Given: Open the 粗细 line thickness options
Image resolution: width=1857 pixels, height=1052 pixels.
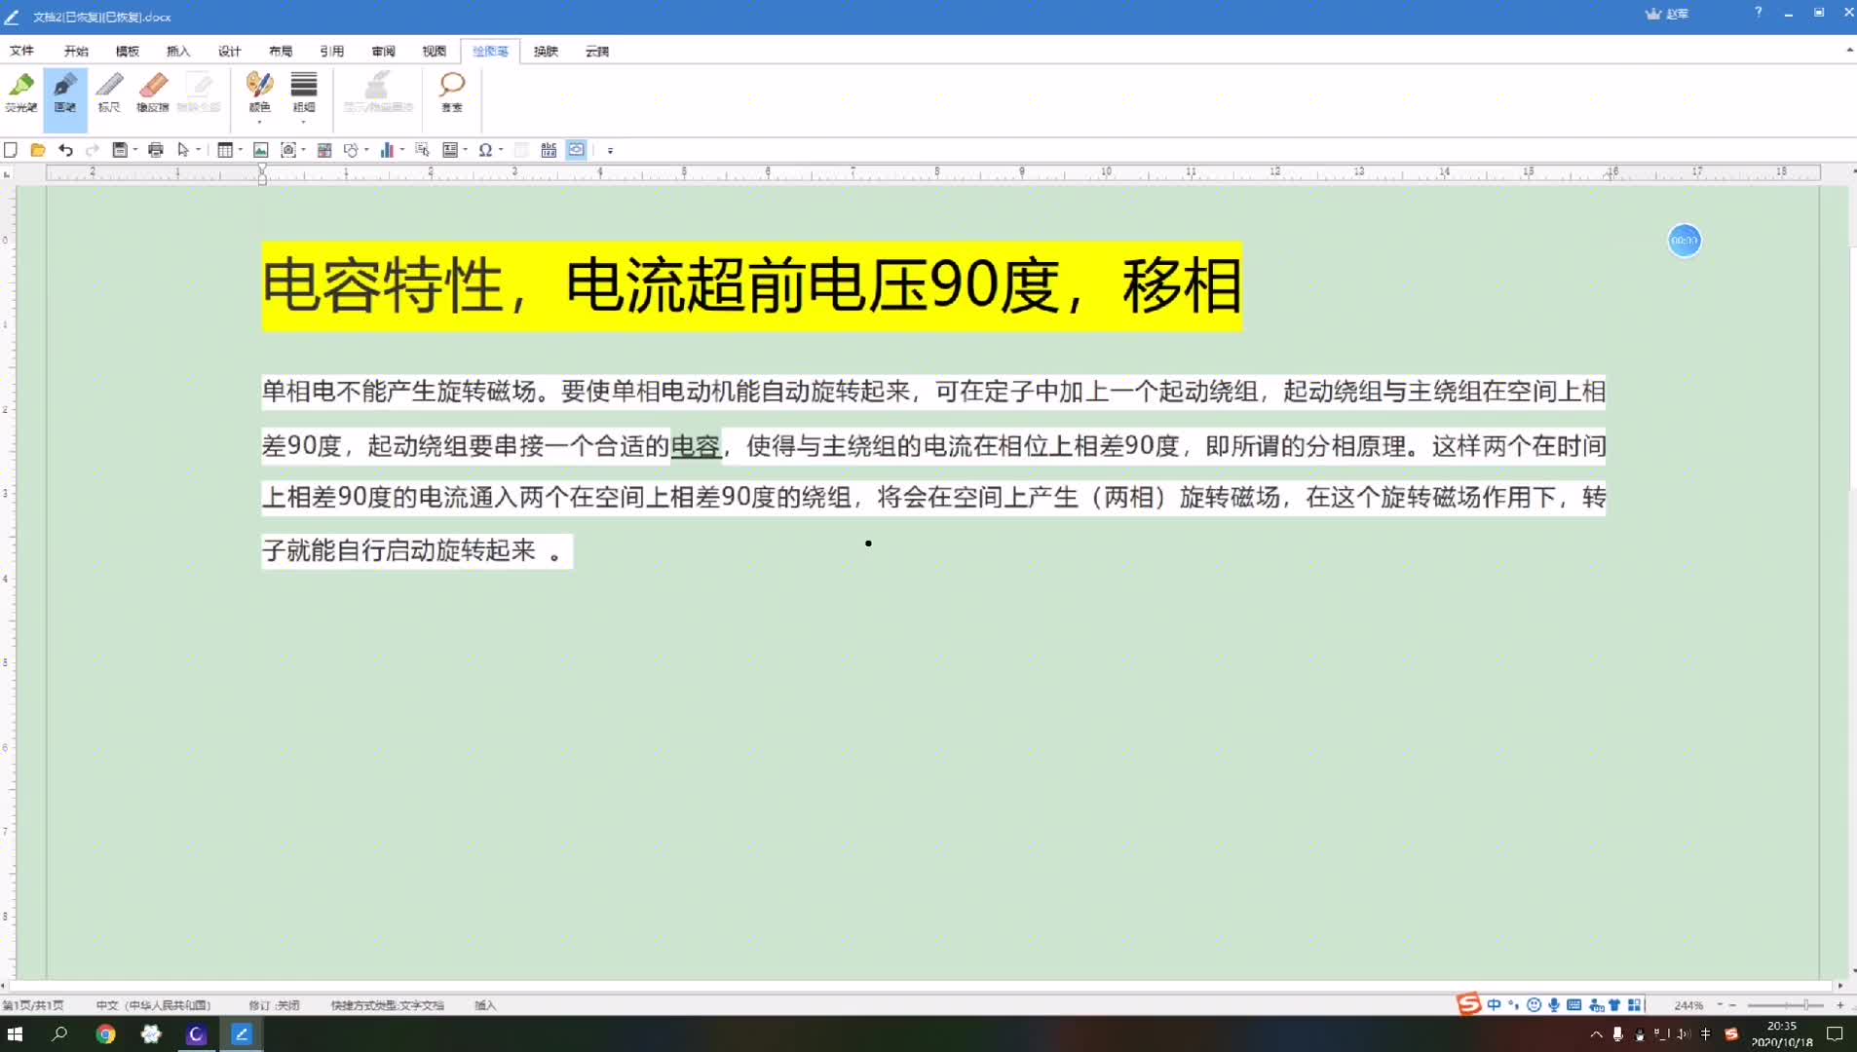Looking at the screenshot, I should [304, 96].
